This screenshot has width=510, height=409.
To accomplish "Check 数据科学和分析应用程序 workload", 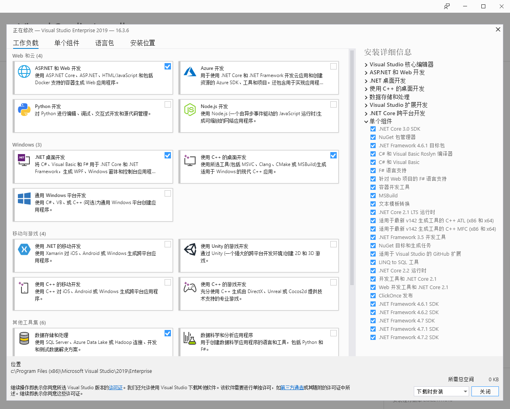I will [334, 333].
